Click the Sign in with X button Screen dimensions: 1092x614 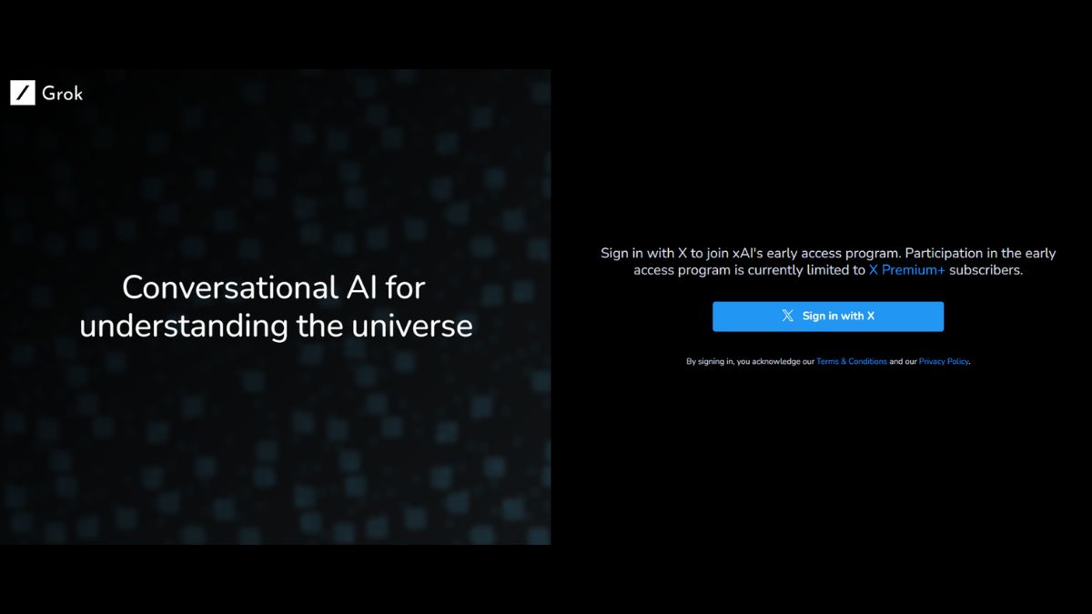[x=828, y=317]
